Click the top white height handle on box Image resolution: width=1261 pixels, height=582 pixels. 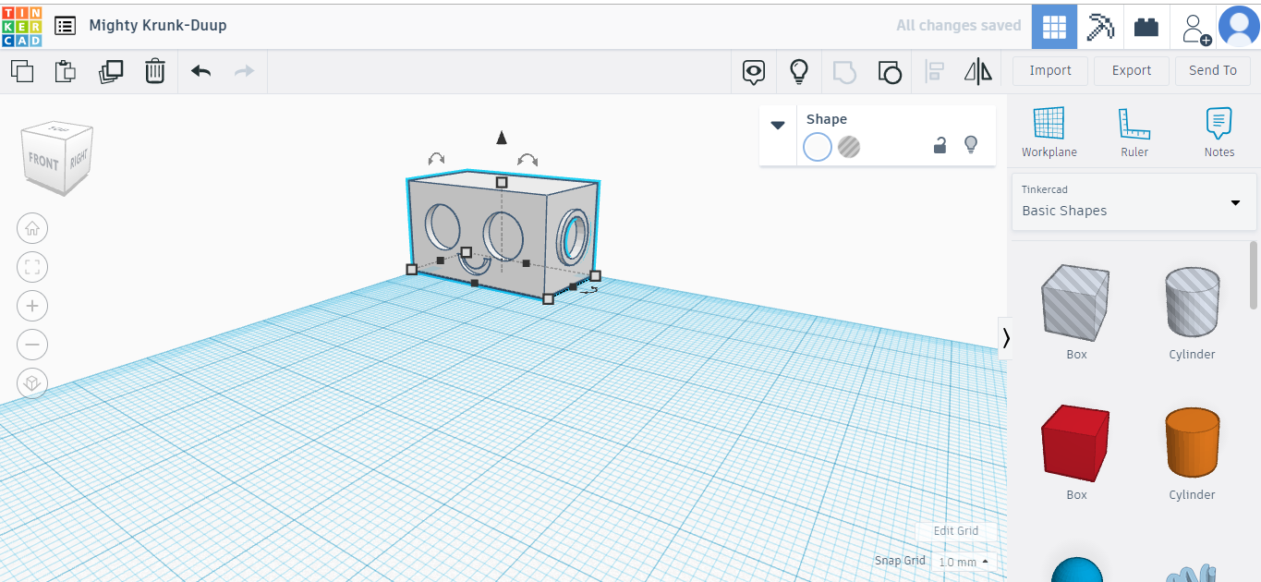coord(502,182)
